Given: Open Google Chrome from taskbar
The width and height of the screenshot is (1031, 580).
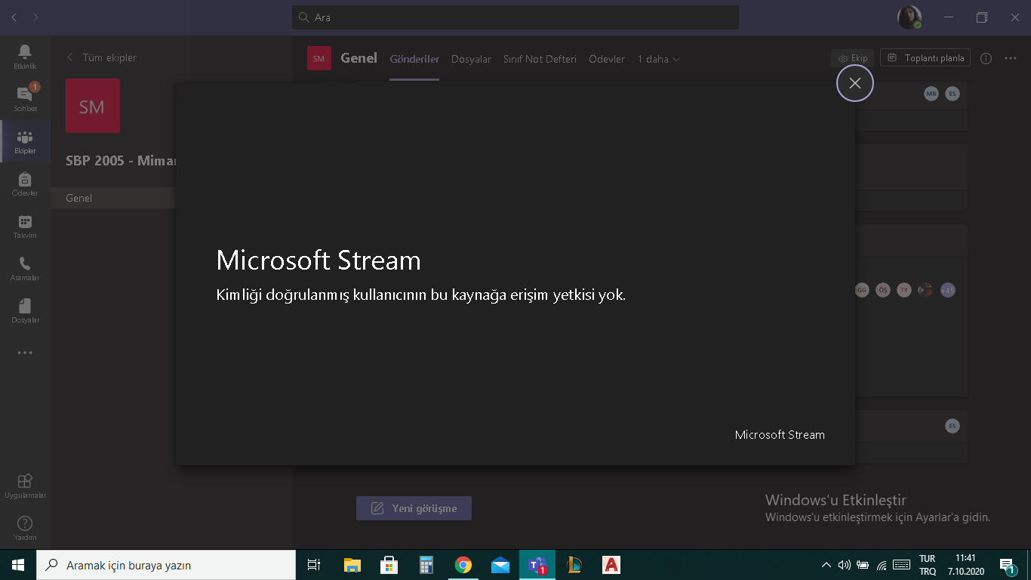Looking at the screenshot, I should coord(463,565).
